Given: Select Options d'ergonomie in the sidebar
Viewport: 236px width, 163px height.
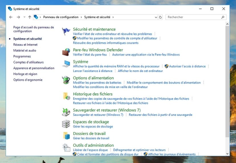Looking at the screenshot, I should point(28,80).
